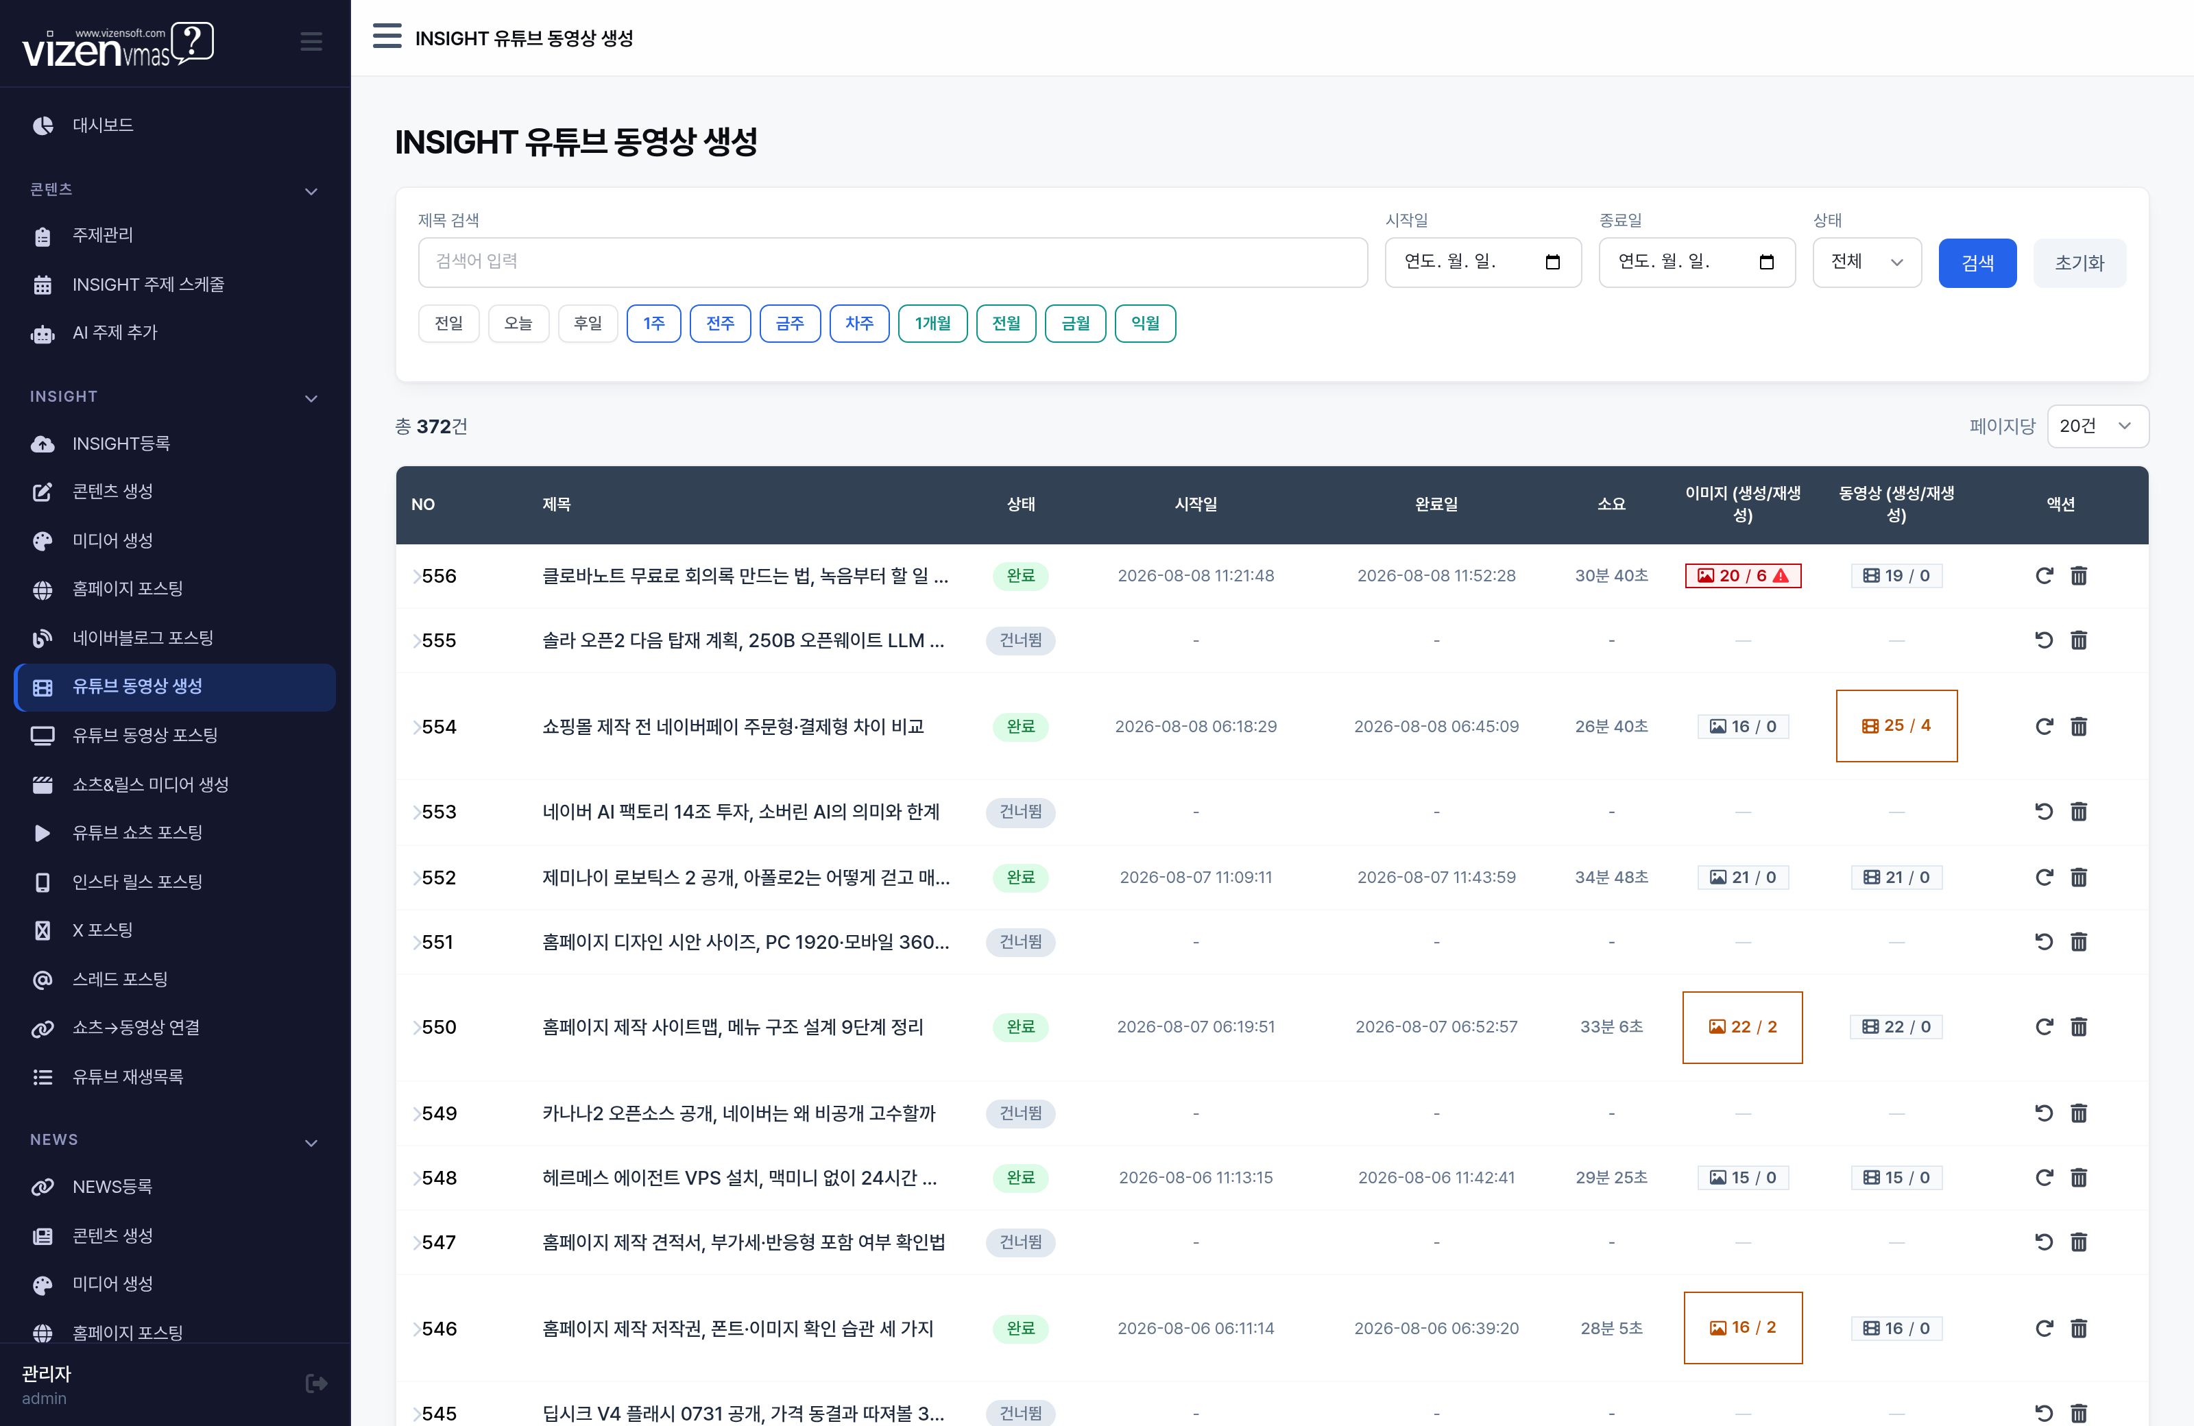
Task: Click the 시작일 date field
Action: 1482,262
